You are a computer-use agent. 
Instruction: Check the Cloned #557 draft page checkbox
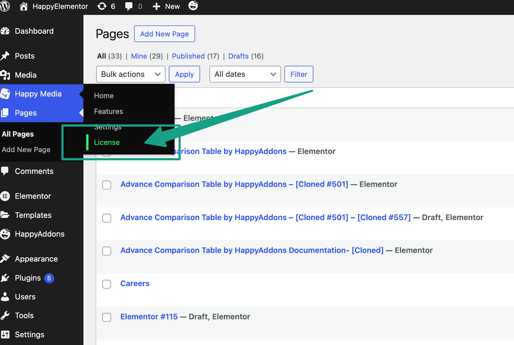click(x=107, y=218)
